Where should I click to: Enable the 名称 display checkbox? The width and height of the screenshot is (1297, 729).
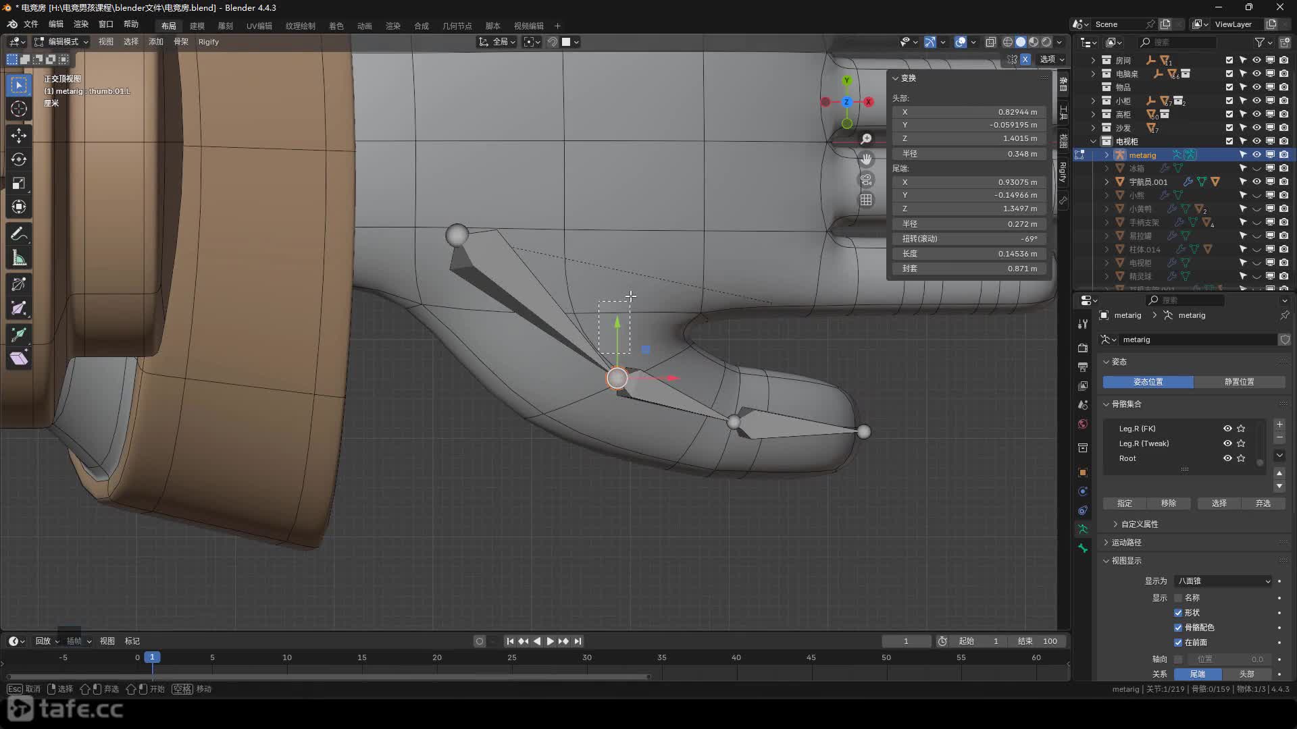[1178, 598]
